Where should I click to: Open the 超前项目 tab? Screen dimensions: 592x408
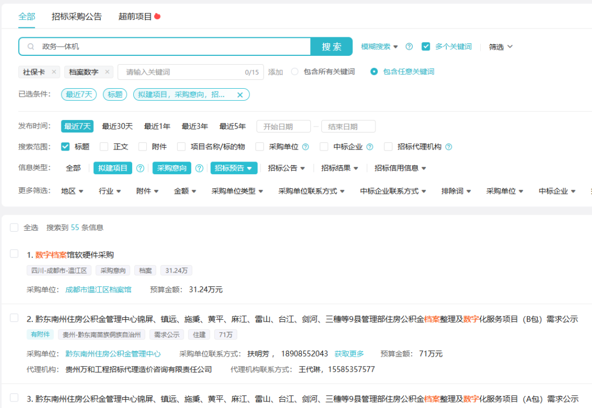[135, 16]
